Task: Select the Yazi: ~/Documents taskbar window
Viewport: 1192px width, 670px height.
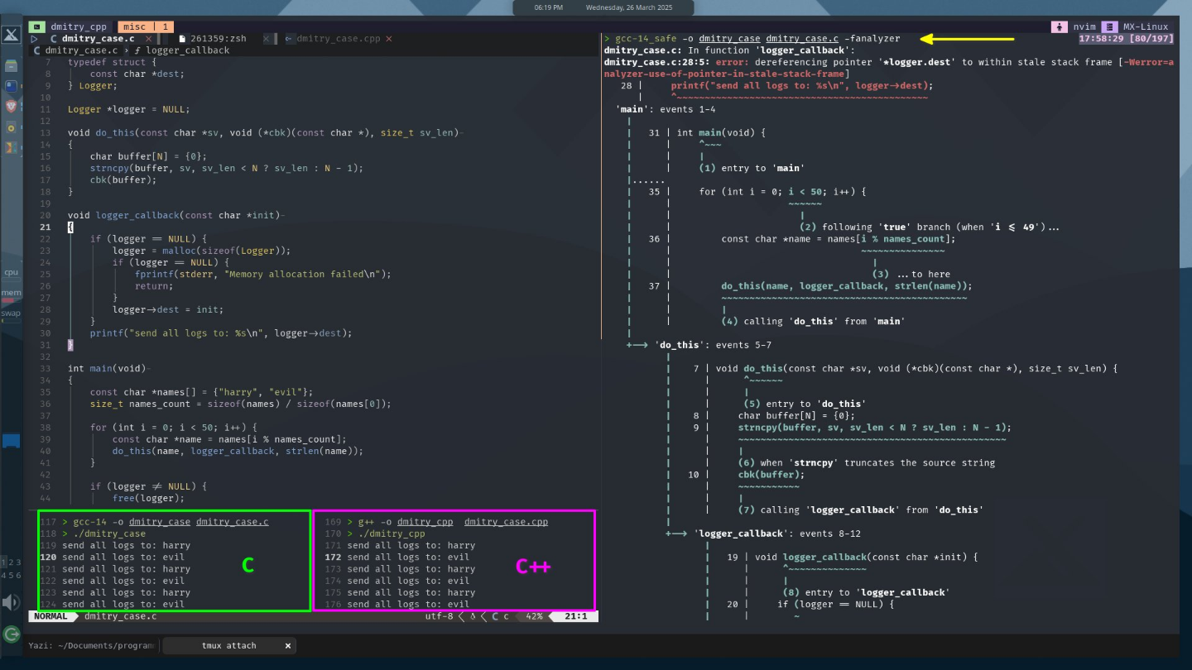Action: (x=92, y=645)
